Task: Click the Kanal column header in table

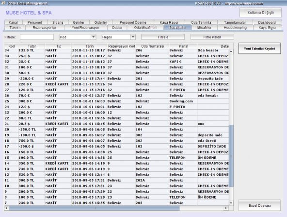Action: tap(183, 46)
